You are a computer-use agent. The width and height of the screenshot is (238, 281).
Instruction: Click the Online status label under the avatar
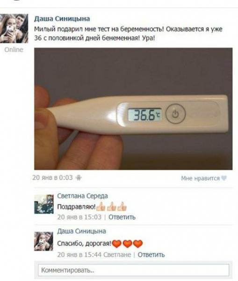(14, 50)
